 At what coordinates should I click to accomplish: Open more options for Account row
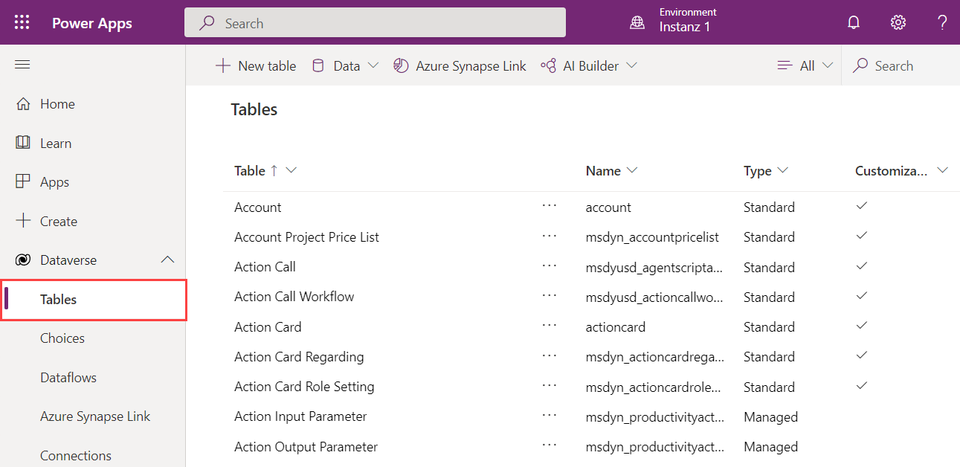click(550, 207)
